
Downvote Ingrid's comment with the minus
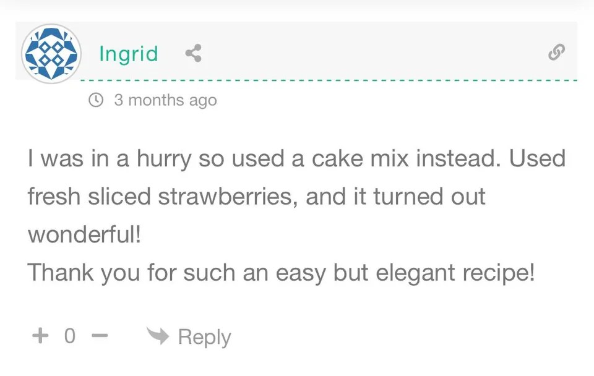pos(100,336)
